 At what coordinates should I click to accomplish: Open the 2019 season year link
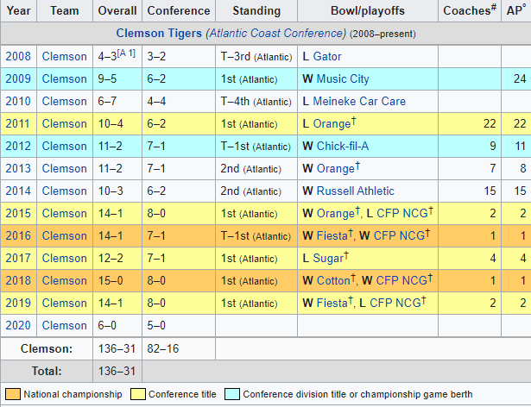(x=18, y=303)
